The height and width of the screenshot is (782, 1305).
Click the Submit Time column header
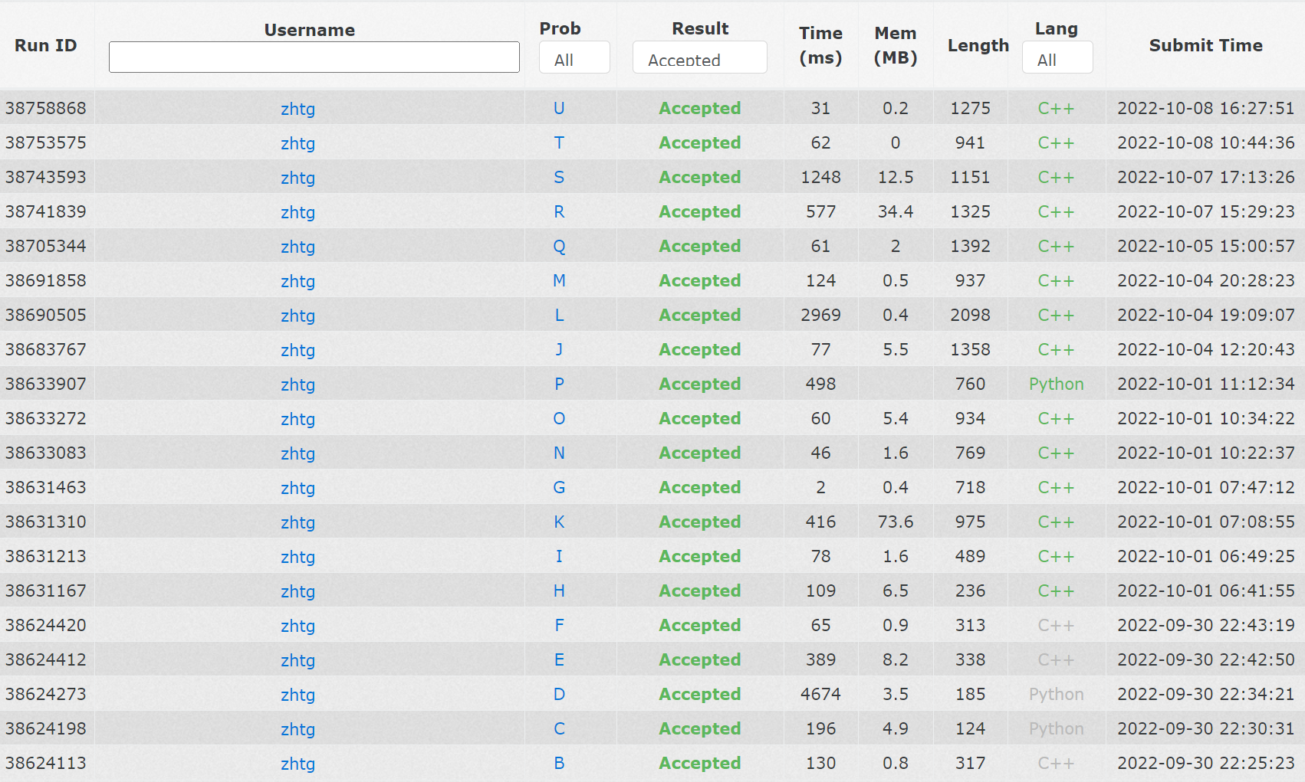[x=1205, y=45]
